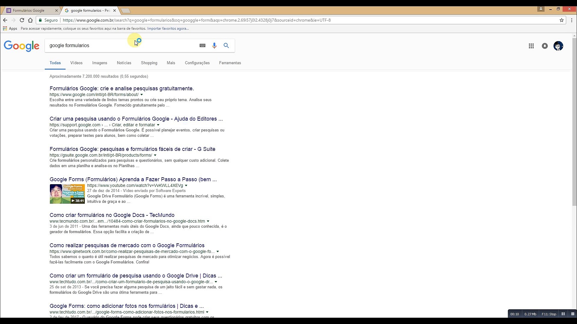
Task: Open 'Criar uma pesquisa usando o Formulários Google' result
Action: 136,119
